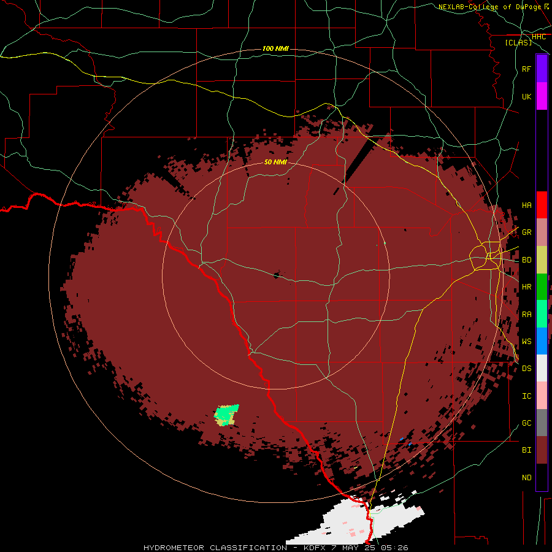This screenshot has width=552, height=552.
Task: Click the RF legend label
Action: [x=526, y=69]
